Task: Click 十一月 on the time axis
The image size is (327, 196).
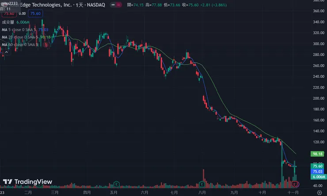Action: point(293,192)
